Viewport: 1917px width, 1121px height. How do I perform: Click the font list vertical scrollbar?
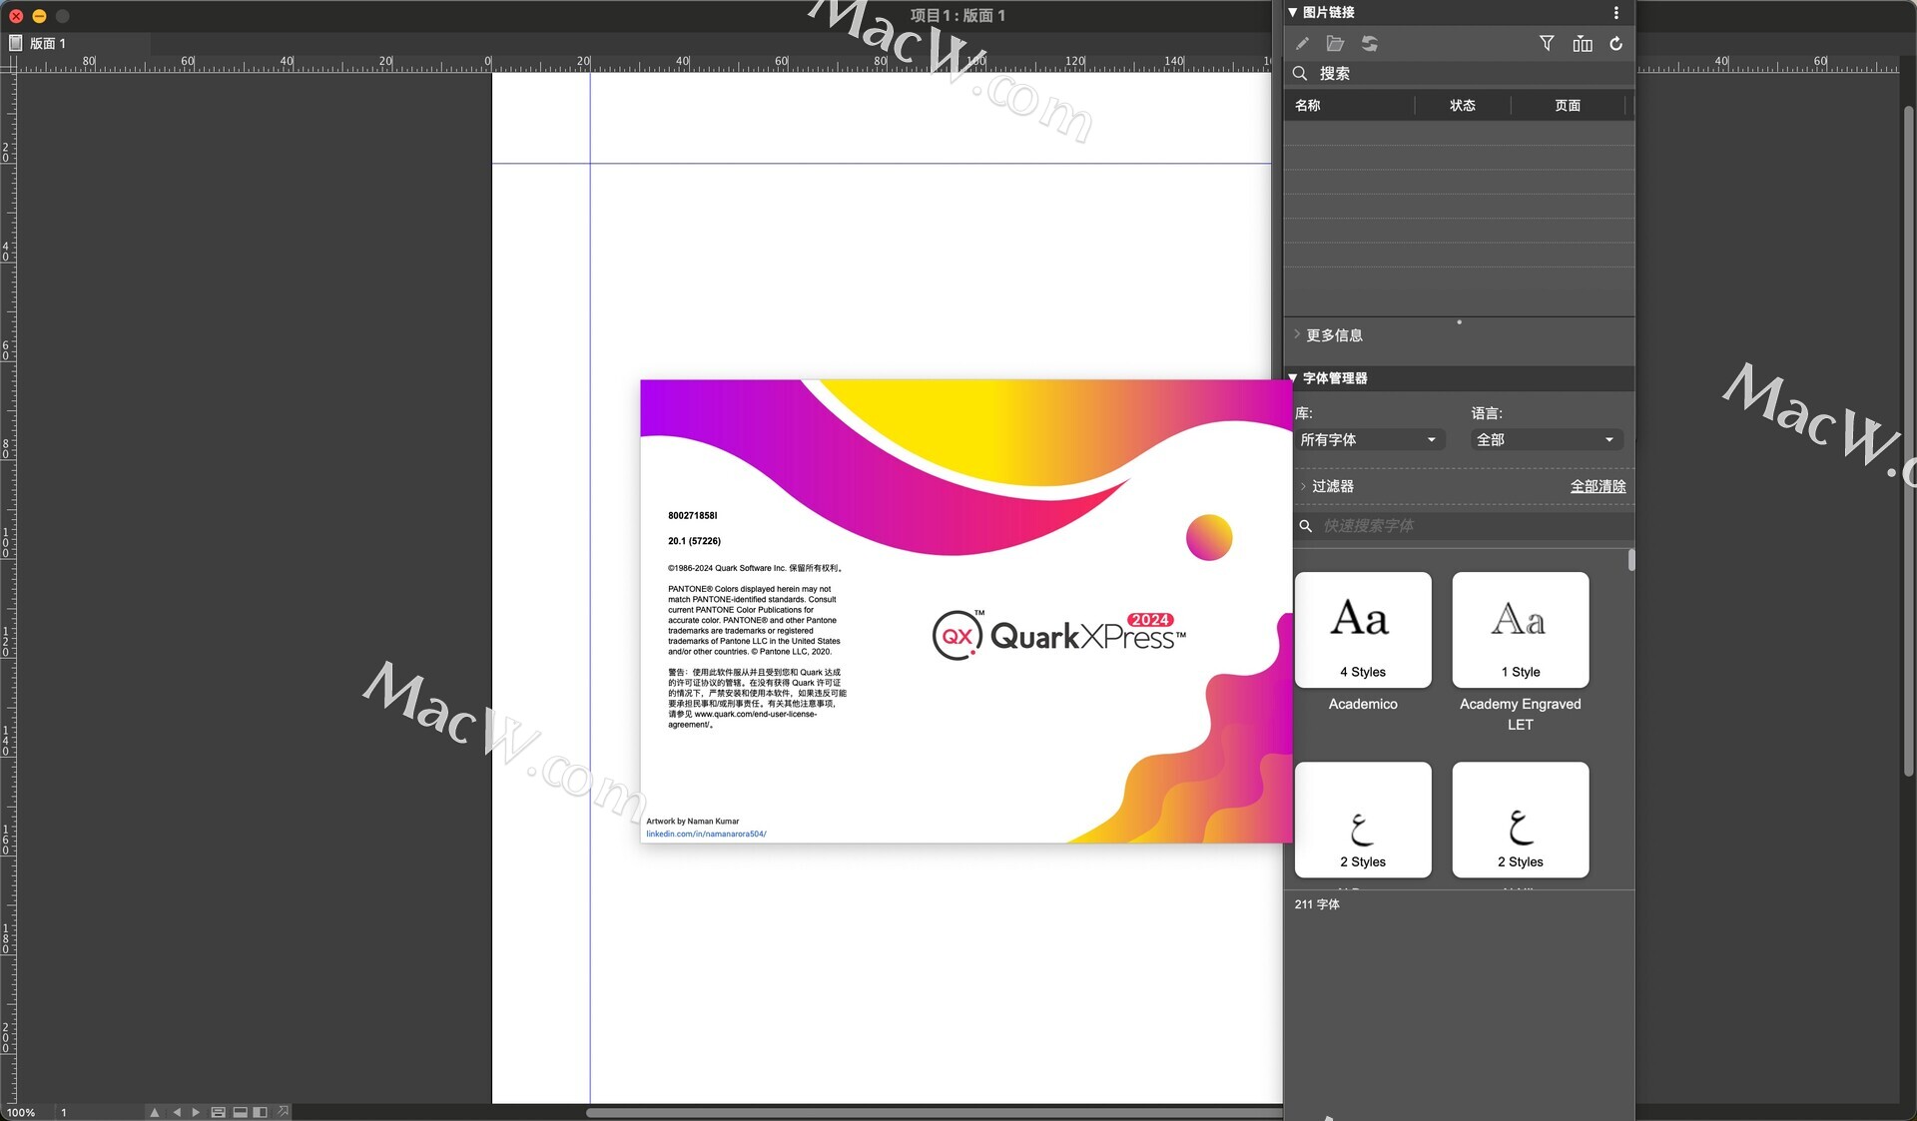point(1631,560)
